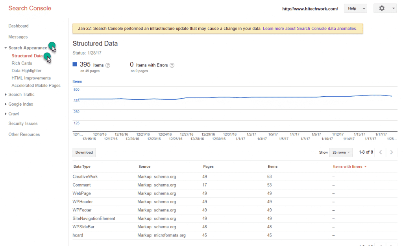This screenshot has width=403, height=246.
Task: Open Messages in the sidebar
Action: coord(18,37)
